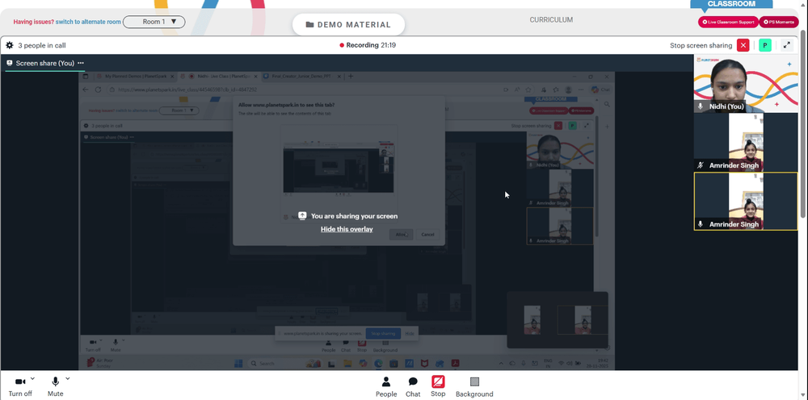Click Hide this overlay link

[347, 229]
